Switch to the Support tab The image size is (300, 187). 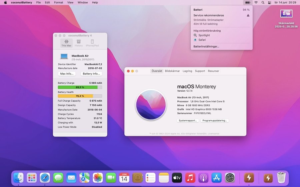click(x=200, y=71)
